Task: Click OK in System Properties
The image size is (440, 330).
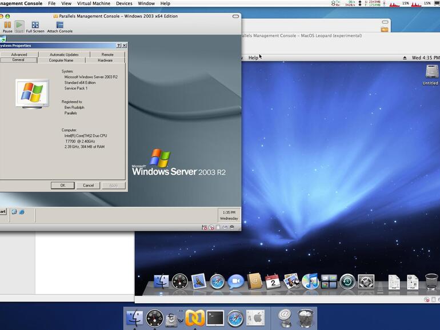Action: 62,185
